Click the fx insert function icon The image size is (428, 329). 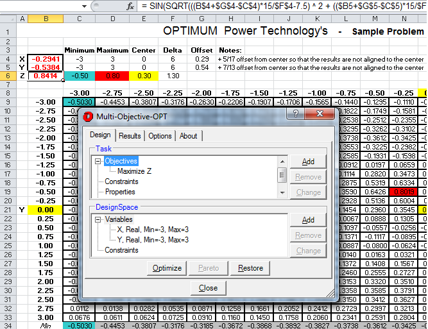(x=130, y=6)
